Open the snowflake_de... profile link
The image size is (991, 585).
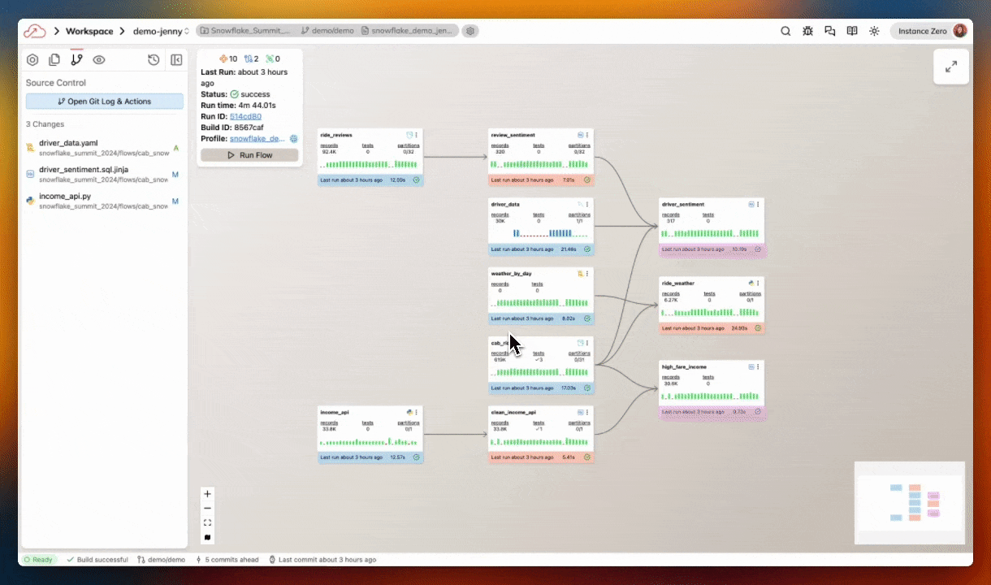[257, 139]
